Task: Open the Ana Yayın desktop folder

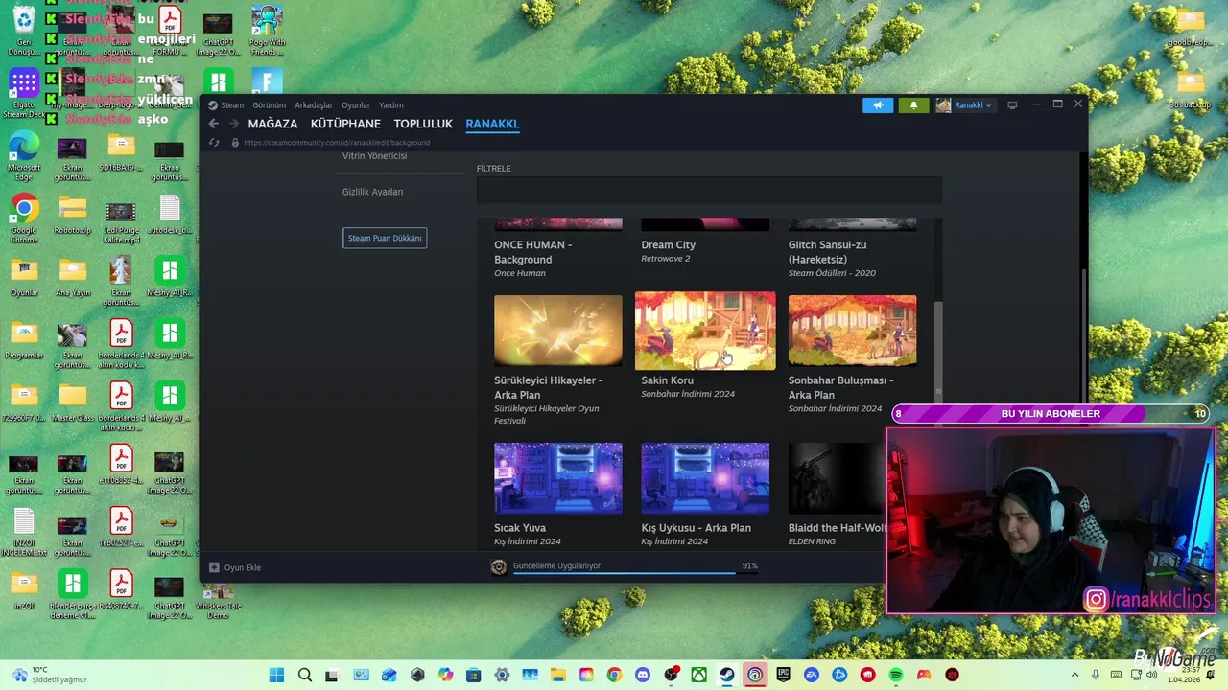Action: pyautogui.click(x=73, y=278)
